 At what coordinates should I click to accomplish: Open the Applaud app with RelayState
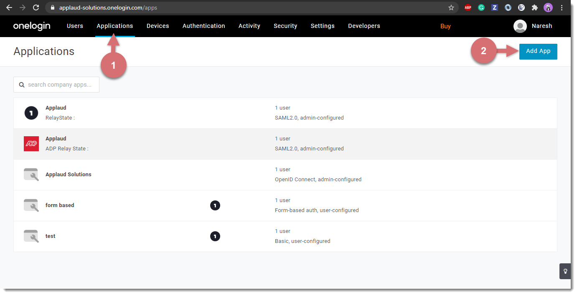pos(285,113)
